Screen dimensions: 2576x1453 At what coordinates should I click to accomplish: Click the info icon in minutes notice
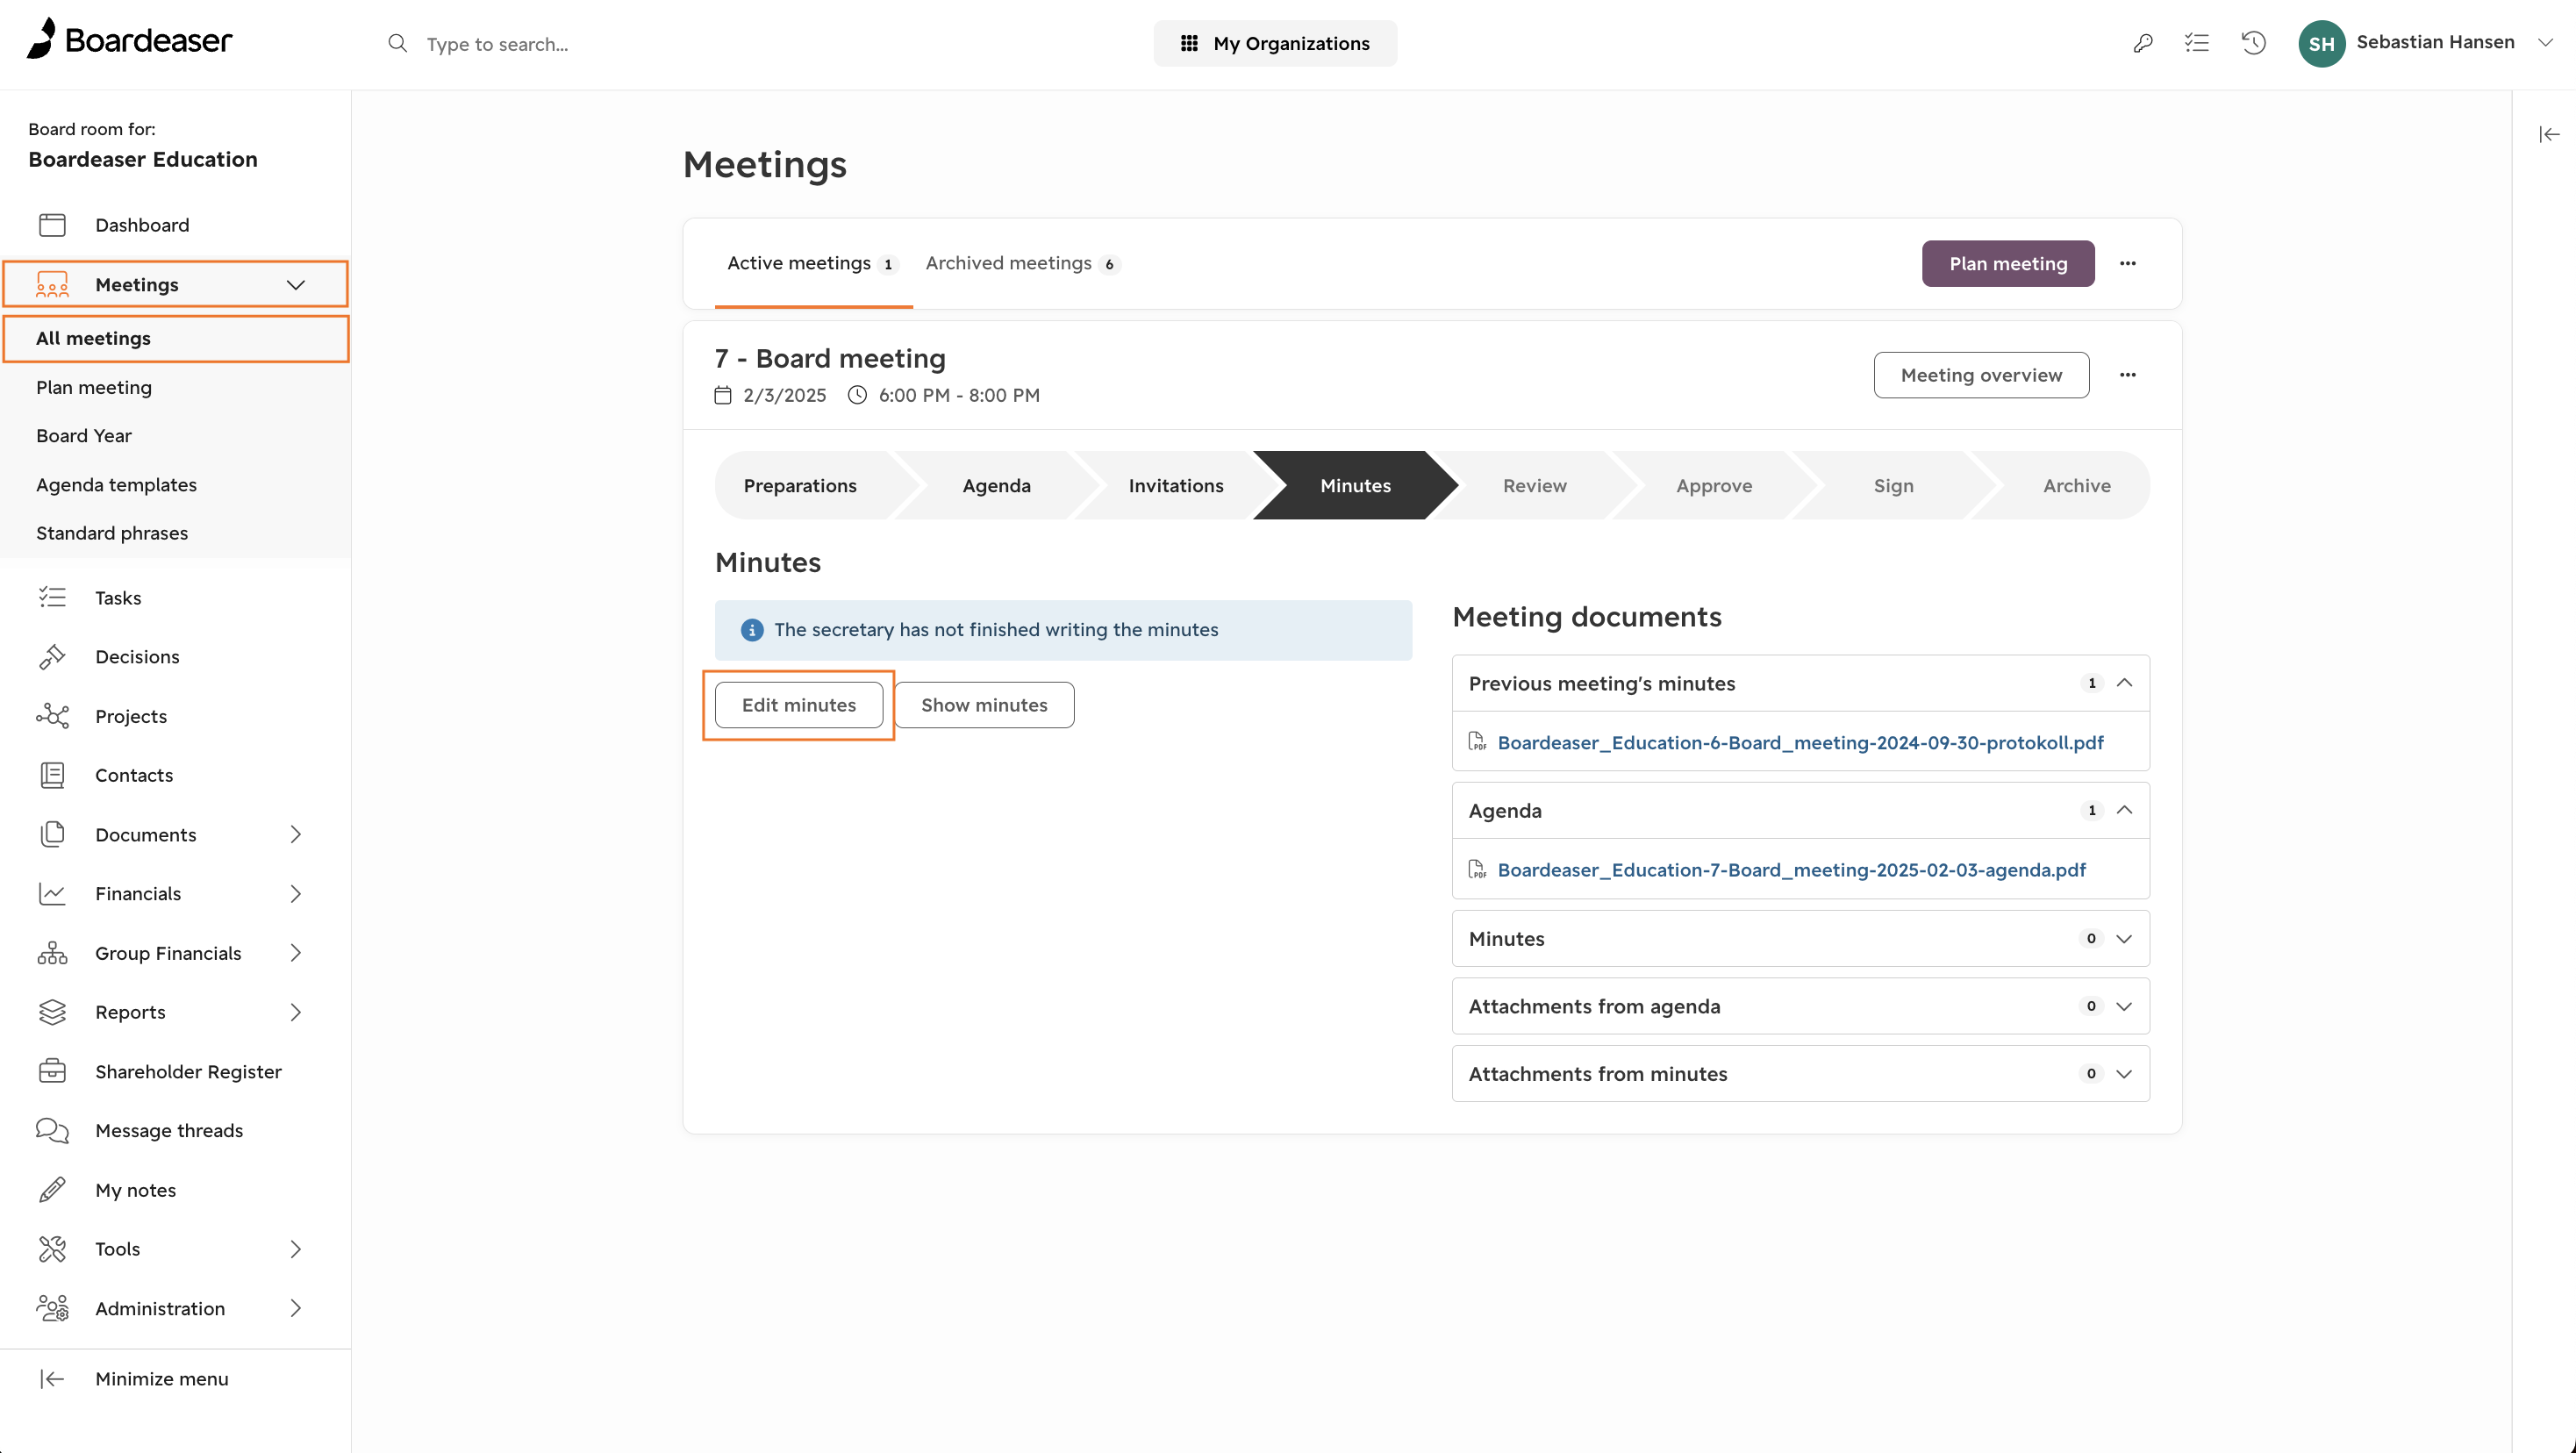(751, 630)
